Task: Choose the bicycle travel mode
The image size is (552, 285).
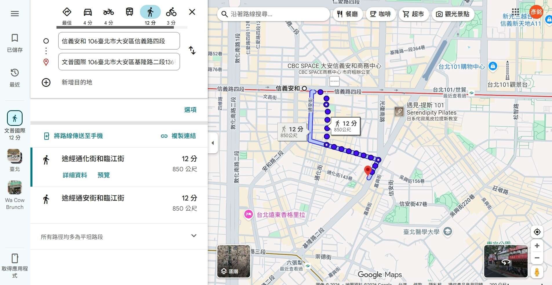Action: pos(171,12)
